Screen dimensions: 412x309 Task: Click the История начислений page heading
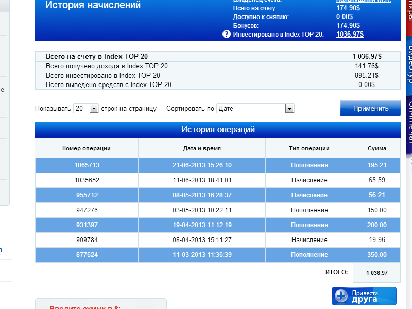point(93,5)
